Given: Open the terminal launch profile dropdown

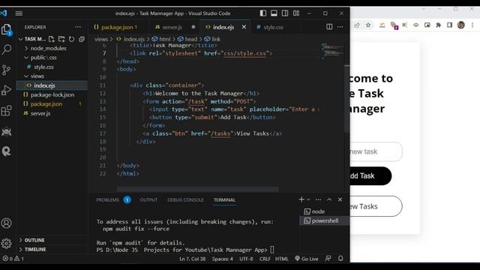Looking at the screenshot, I should [308, 199].
